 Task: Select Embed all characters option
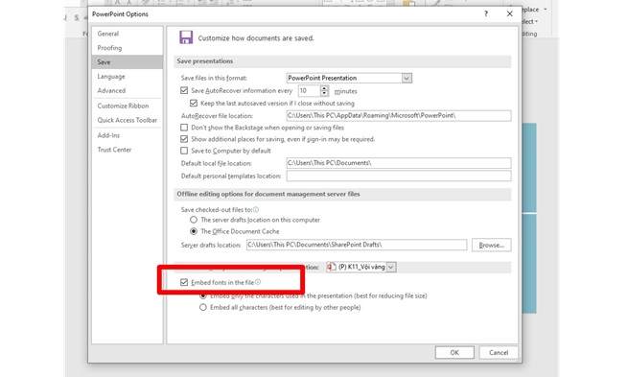[x=203, y=307]
